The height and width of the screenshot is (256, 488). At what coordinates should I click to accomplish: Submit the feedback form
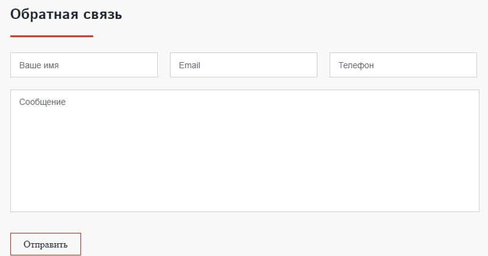46,244
